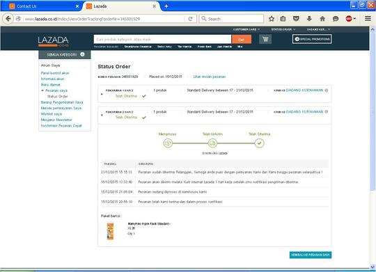This screenshot has height=272, width=376.
Task: Go to the browser home icon
Action: pyautogui.click(x=322, y=19)
